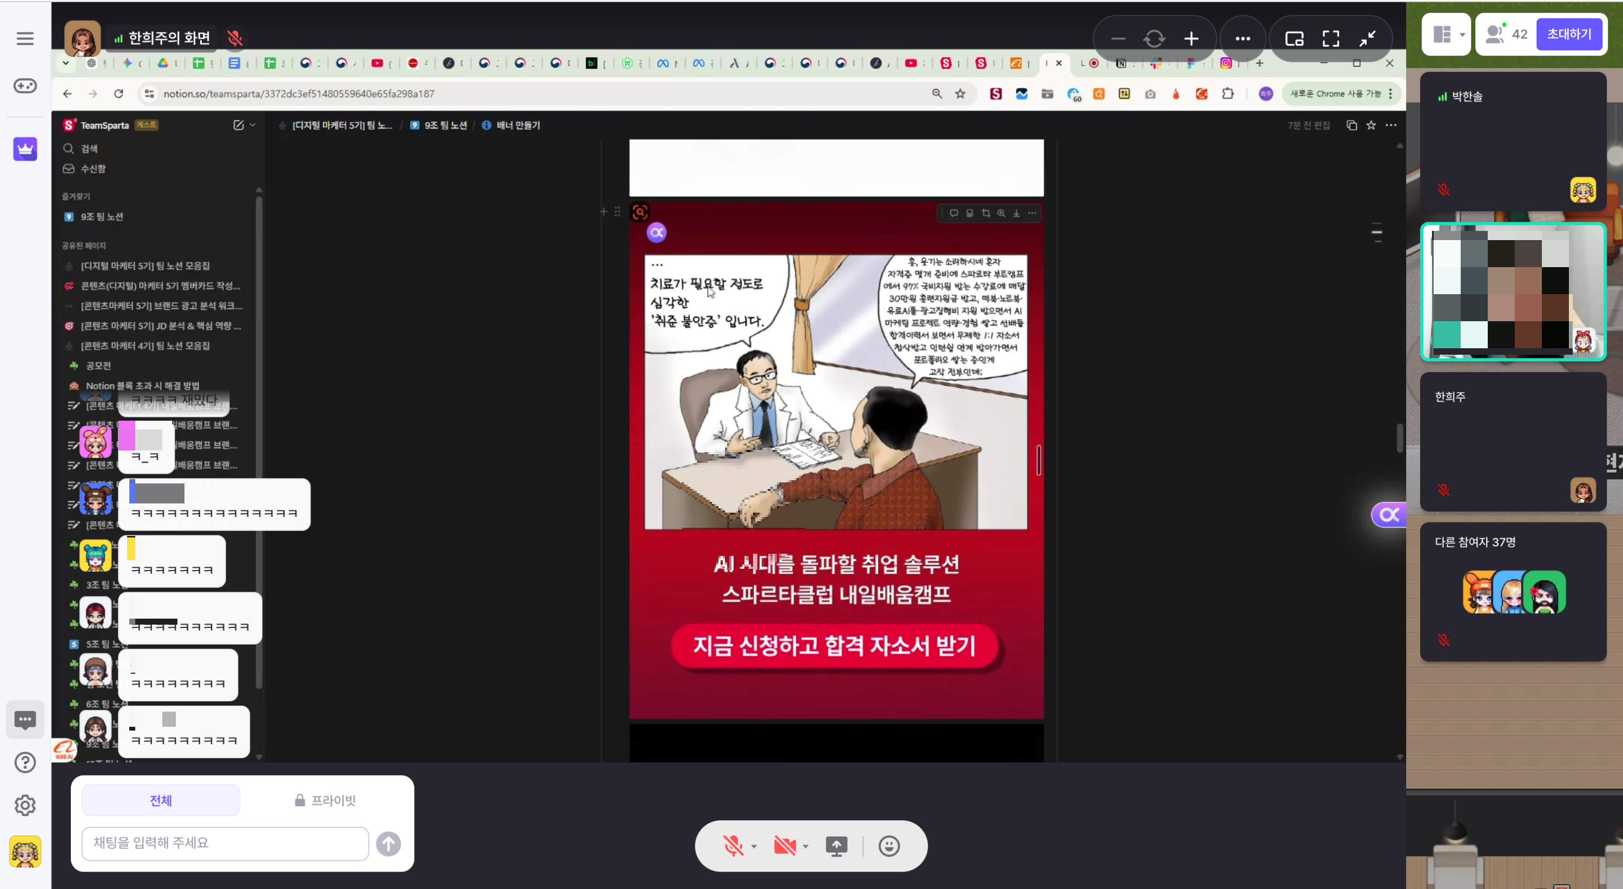Toggle the camera off button
This screenshot has height=889, width=1623.
[x=784, y=846]
